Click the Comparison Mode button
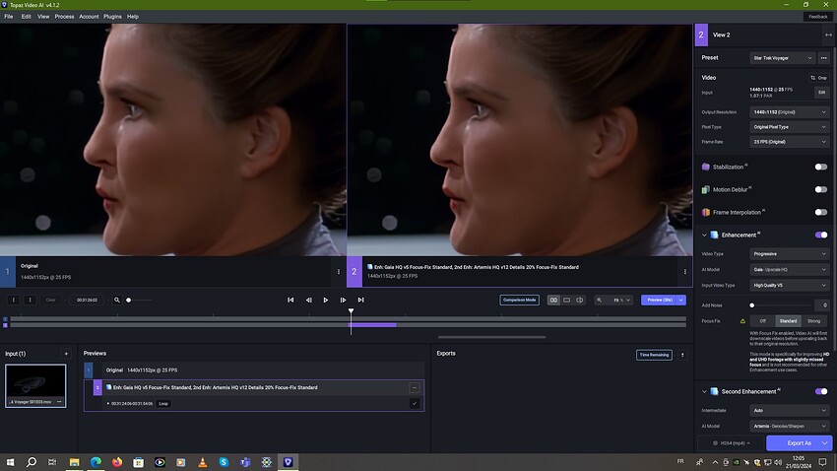The image size is (837, 471). pyautogui.click(x=519, y=300)
